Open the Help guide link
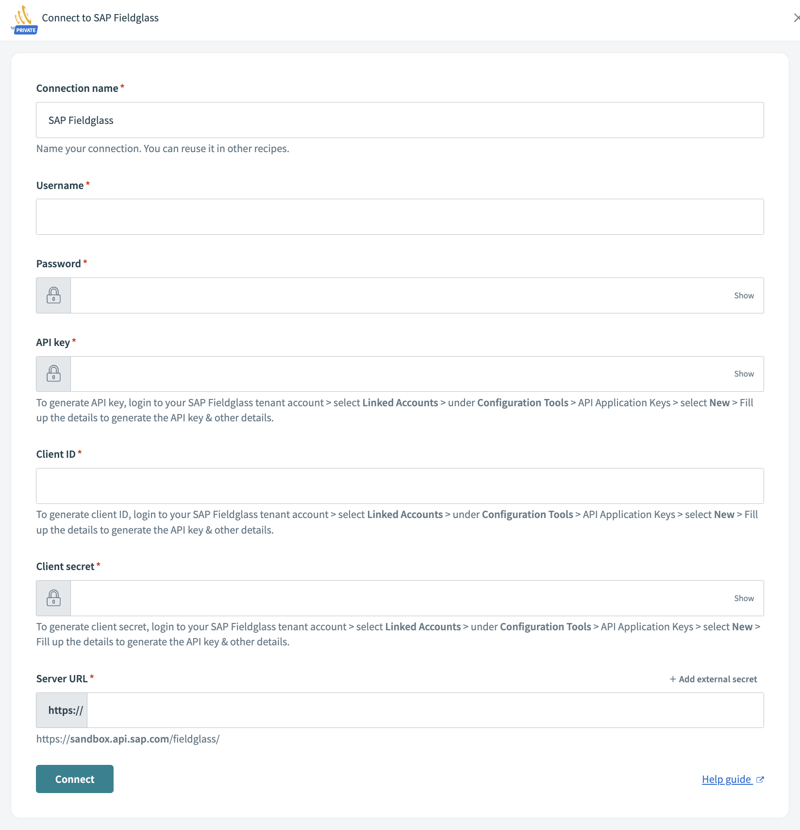Viewport: 800px width, 830px height. 726,779
